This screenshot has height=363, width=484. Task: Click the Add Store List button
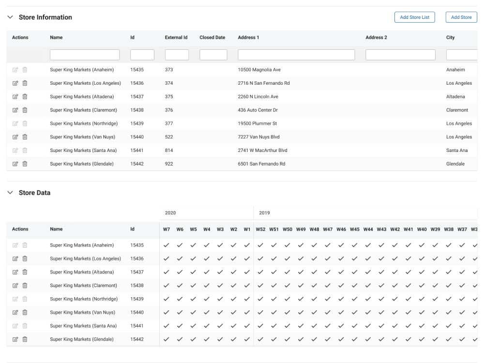tap(415, 17)
